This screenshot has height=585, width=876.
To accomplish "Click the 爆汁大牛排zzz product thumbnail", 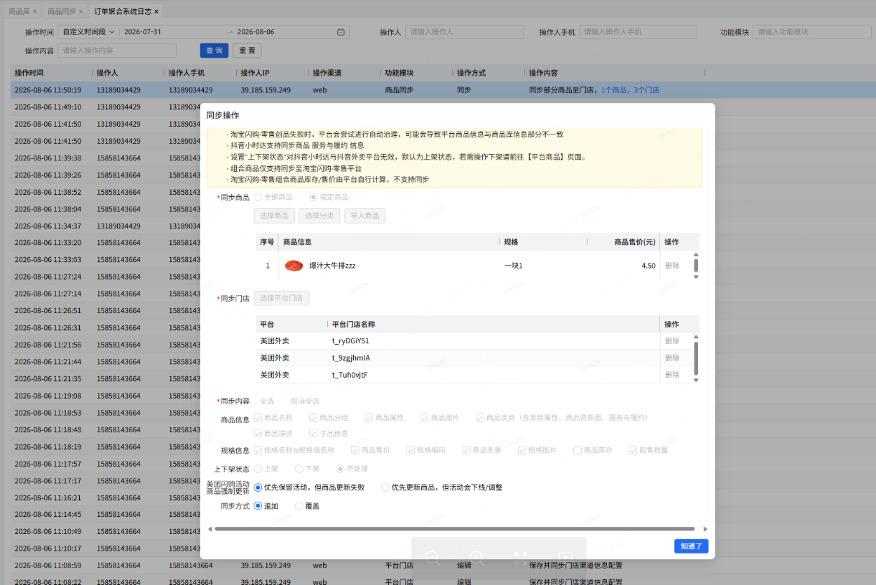I will pyautogui.click(x=294, y=266).
